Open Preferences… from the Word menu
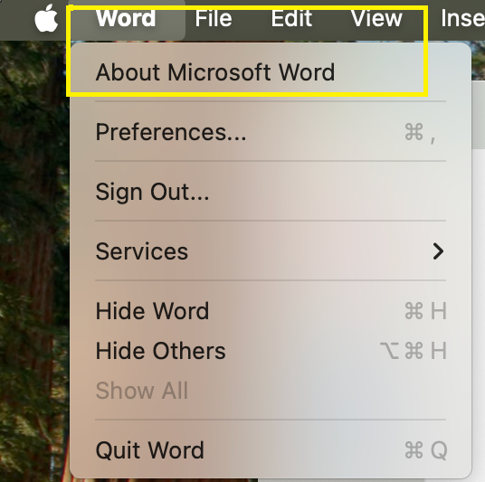This screenshot has height=482, width=485. (x=271, y=132)
